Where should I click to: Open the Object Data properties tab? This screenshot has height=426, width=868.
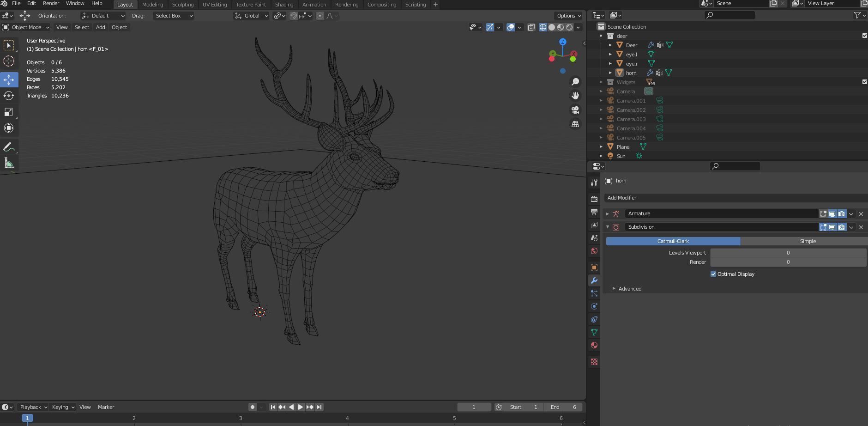point(594,332)
